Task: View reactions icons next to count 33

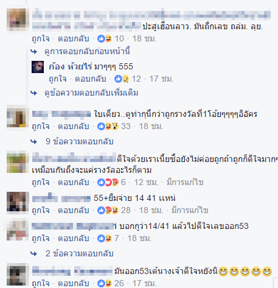Action: [108, 127]
